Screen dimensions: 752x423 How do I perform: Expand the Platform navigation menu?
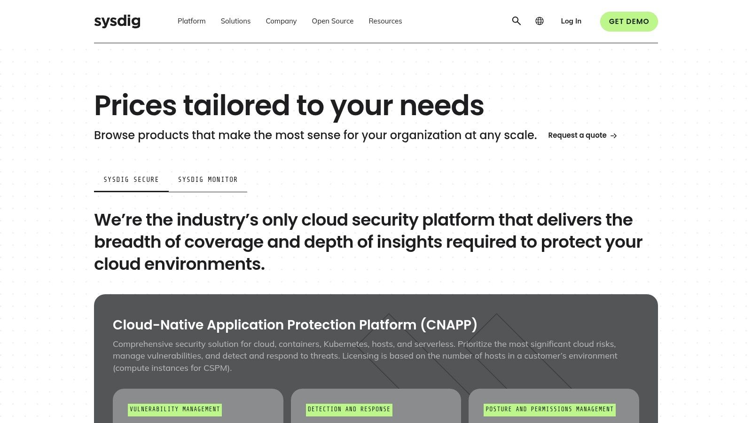[x=191, y=21]
